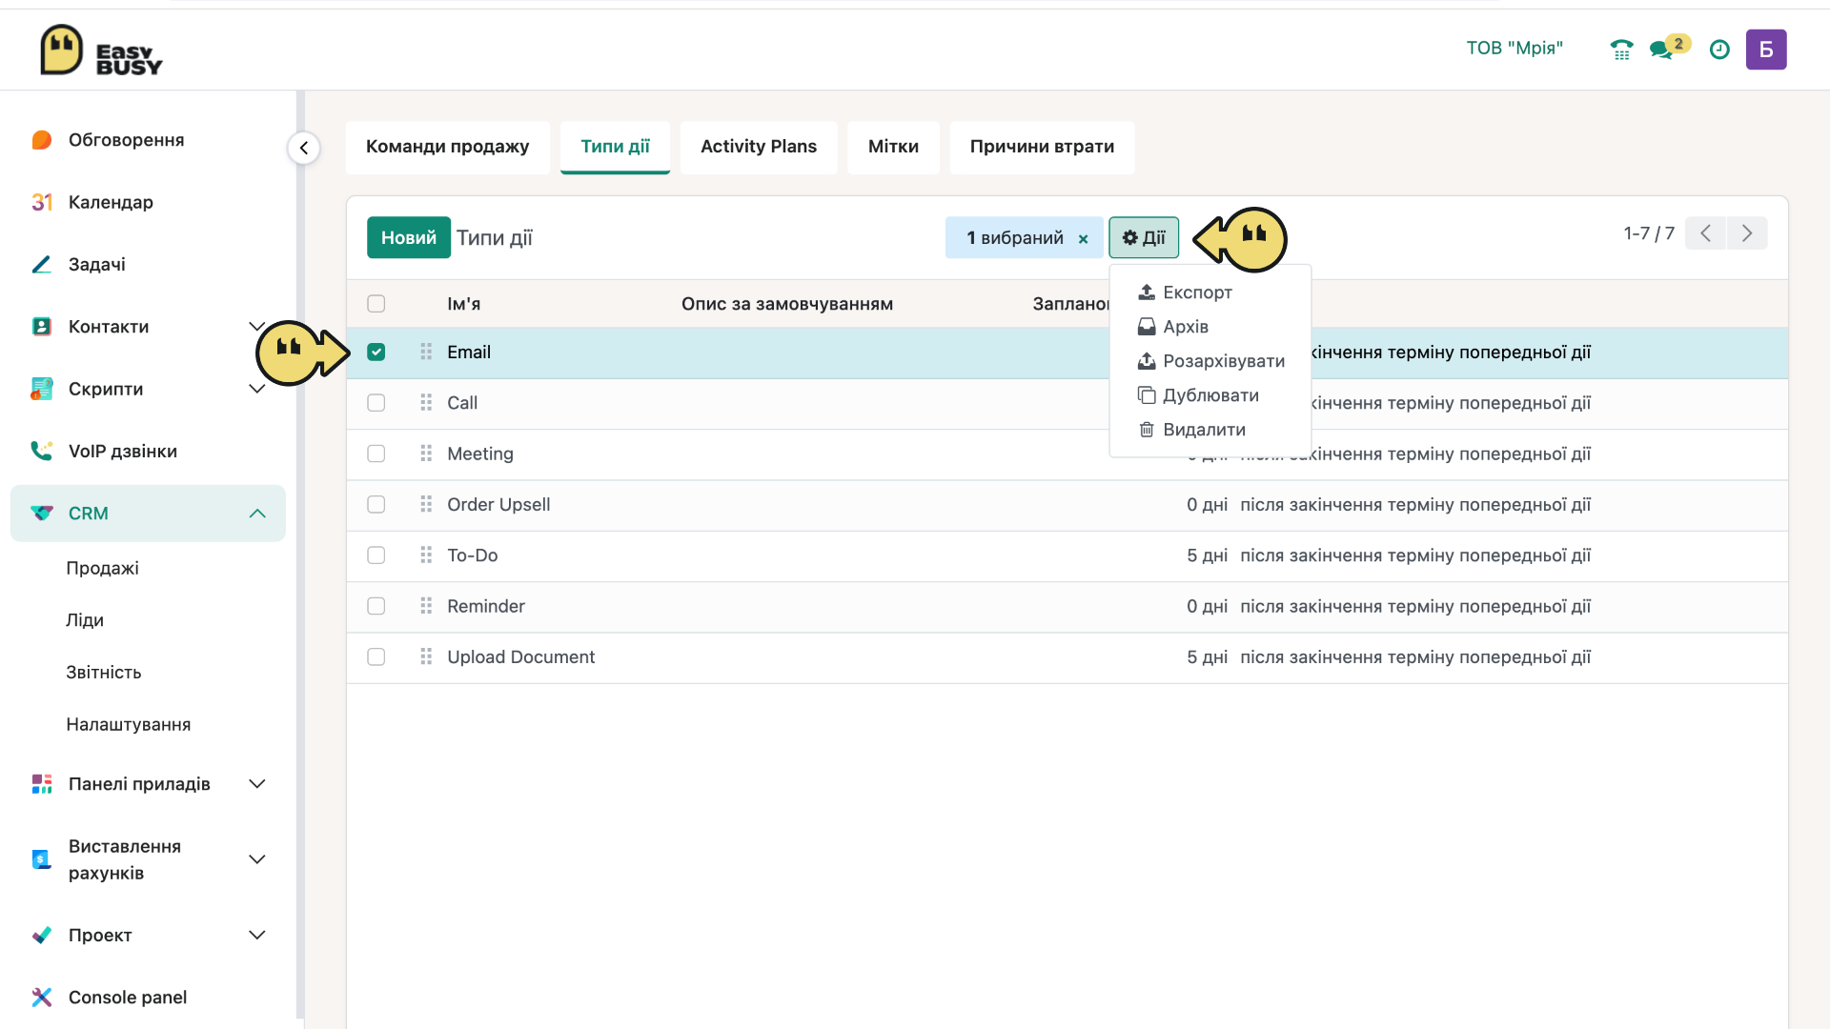Image resolution: width=1830 pixels, height=1029 pixels.
Task: Check the Reminder row checkbox
Action: [x=376, y=606]
